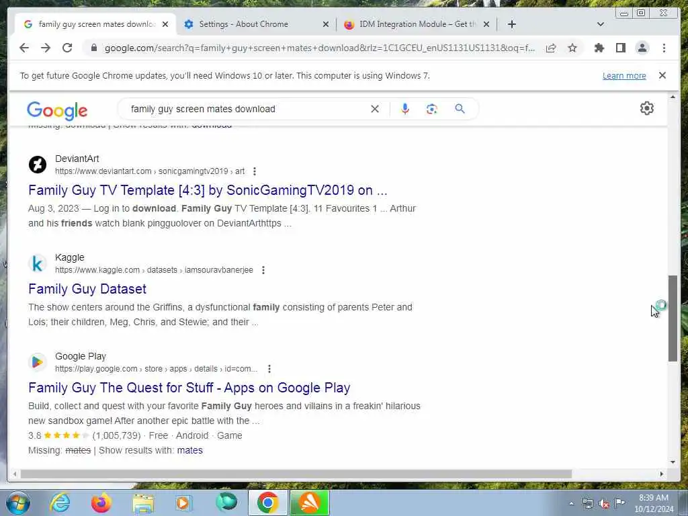Viewport: 688px width, 516px height.
Task: Click scroll right arrow at bottom
Action: point(662,474)
